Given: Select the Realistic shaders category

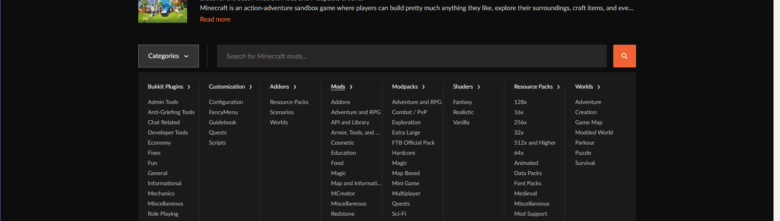Looking at the screenshot, I should click(x=463, y=112).
